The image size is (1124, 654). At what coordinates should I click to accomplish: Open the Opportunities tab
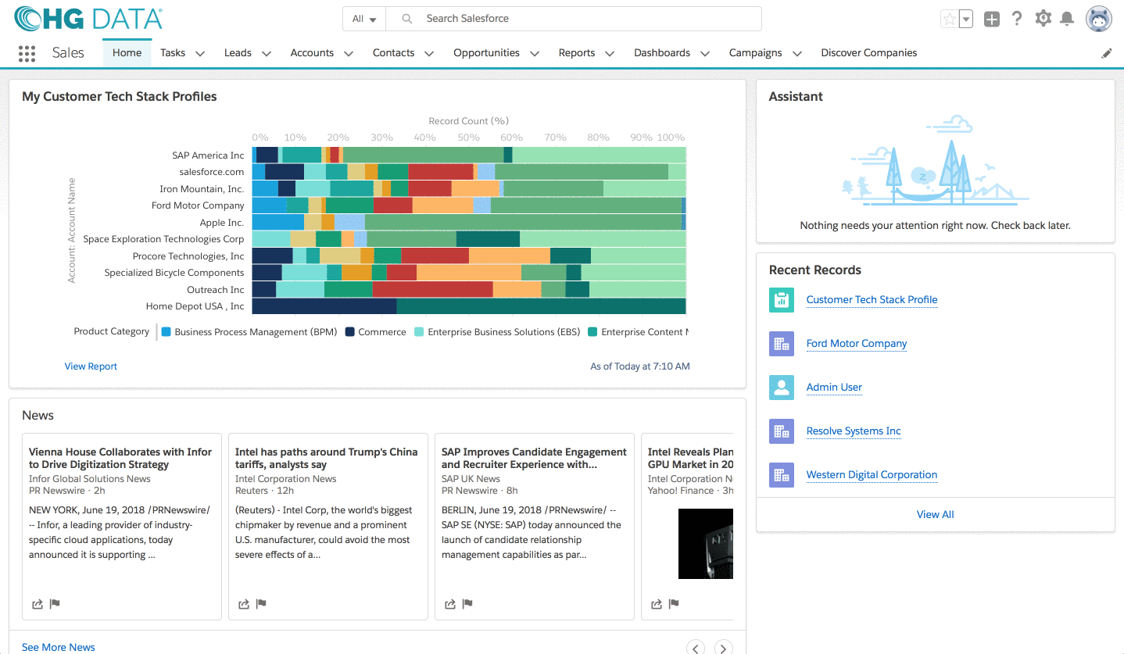point(486,53)
